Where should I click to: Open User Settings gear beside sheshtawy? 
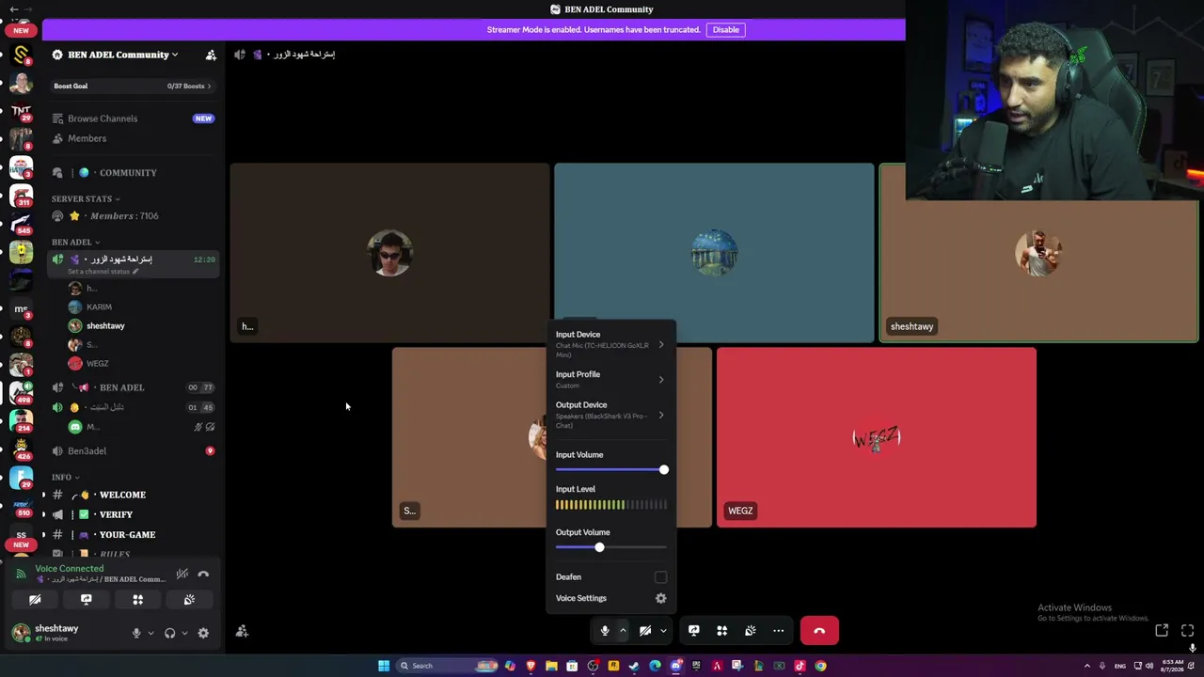click(x=203, y=633)
